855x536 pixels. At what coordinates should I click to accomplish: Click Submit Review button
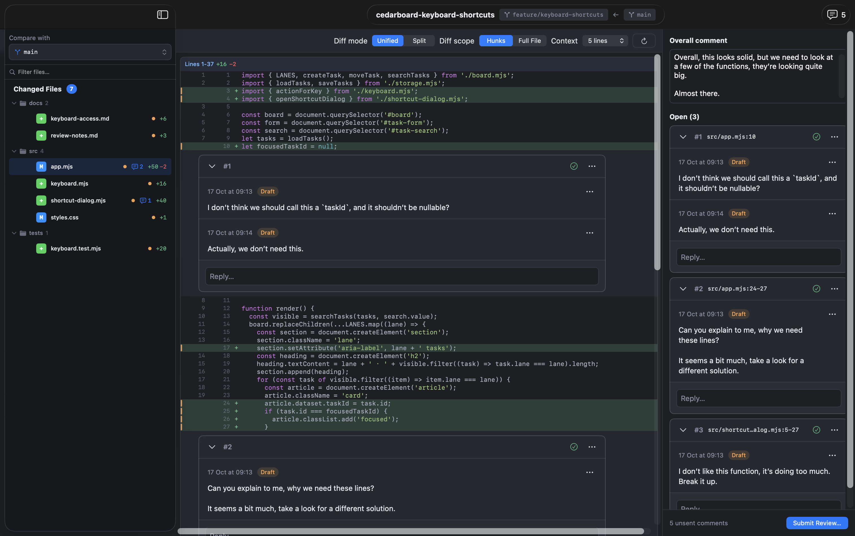817,523
